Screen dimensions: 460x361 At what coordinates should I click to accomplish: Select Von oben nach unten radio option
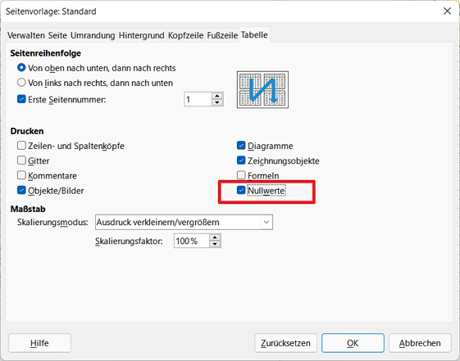point(21,68)
